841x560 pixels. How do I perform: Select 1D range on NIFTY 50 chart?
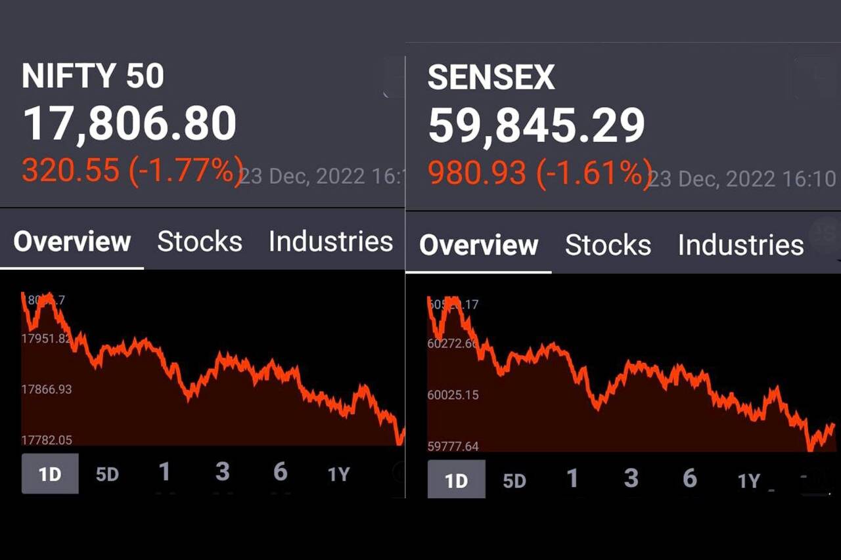click(x=50, y=474)
